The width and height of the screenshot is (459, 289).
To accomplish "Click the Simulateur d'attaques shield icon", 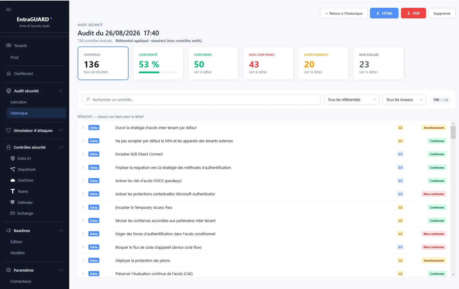I will [x=8, y=130].
